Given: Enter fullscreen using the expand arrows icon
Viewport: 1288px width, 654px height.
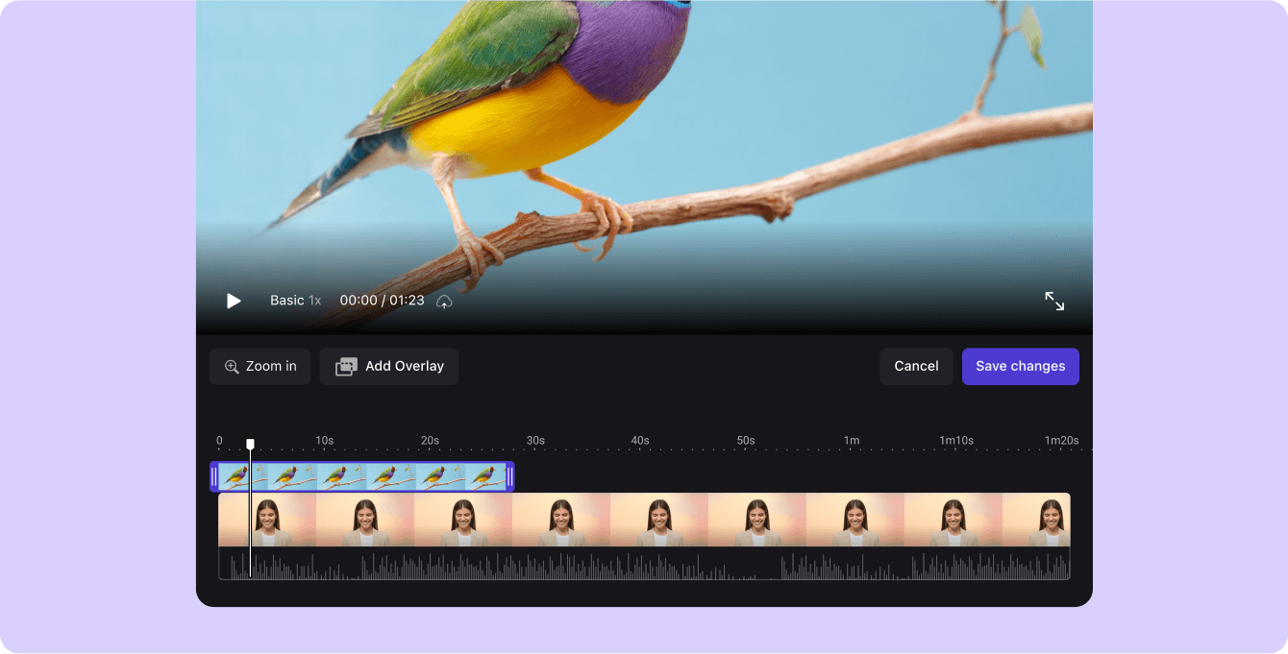Looking at the screenshot, I should click(1054, 301).
